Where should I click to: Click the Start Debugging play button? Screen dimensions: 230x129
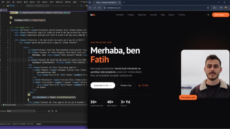(51, 6)
